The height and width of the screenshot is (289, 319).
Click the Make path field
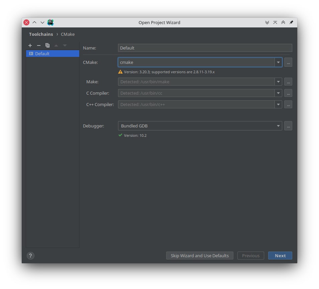point(196,82)
